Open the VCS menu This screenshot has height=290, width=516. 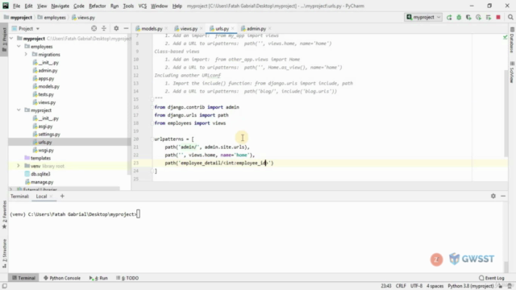pyautogui.click(x=142, y=6)
